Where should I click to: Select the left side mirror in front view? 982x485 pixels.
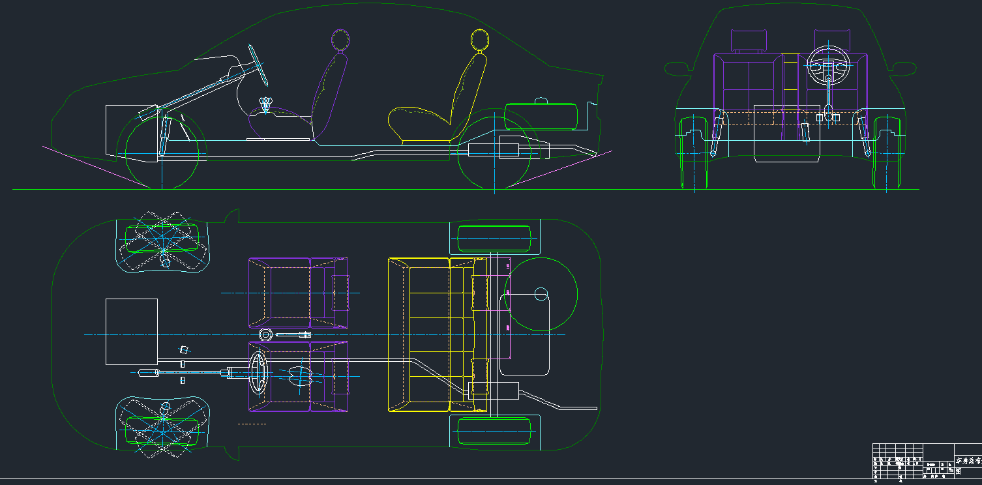[x=676, y=67]
